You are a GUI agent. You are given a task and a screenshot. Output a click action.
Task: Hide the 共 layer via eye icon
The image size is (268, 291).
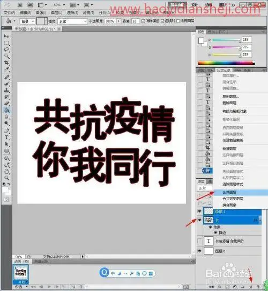coord(199,220)
